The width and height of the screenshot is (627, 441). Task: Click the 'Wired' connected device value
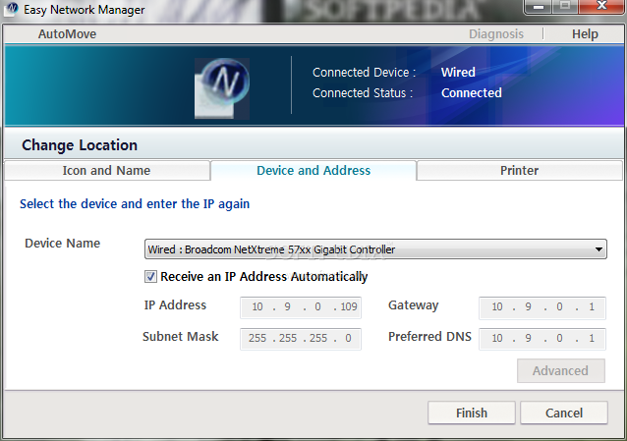(x=458, y=73)
